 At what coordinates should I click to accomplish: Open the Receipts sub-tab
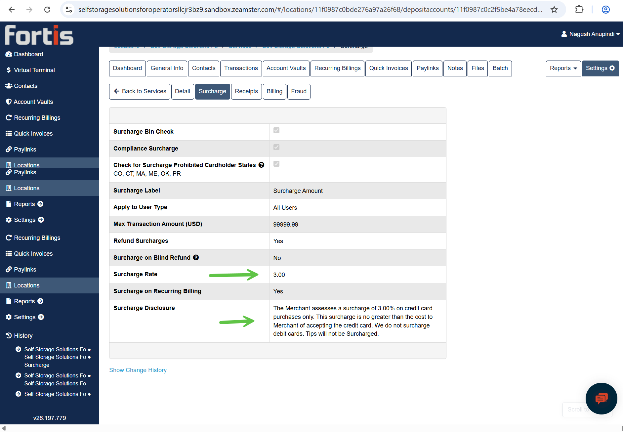click(x=246, y=91)
